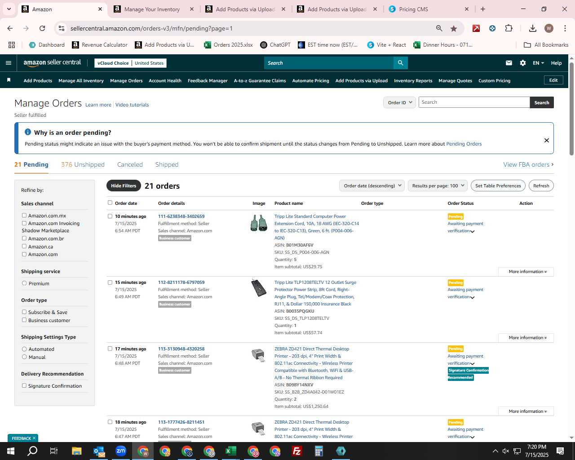Close the 'Why is an order pending' banner
Viewport: 575px width, 460px height.
pos(547,140)
